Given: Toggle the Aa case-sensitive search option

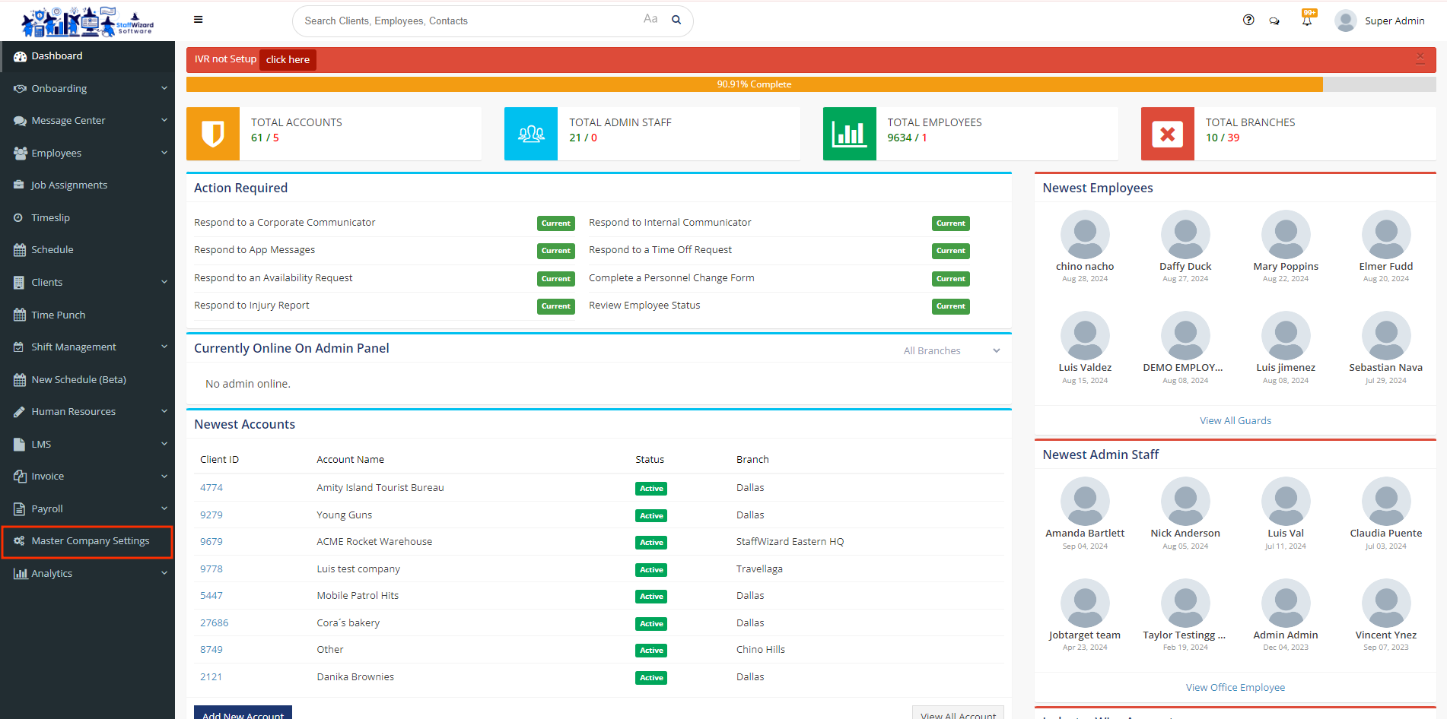Looking at the screenshot, I should tap(650, 19).
